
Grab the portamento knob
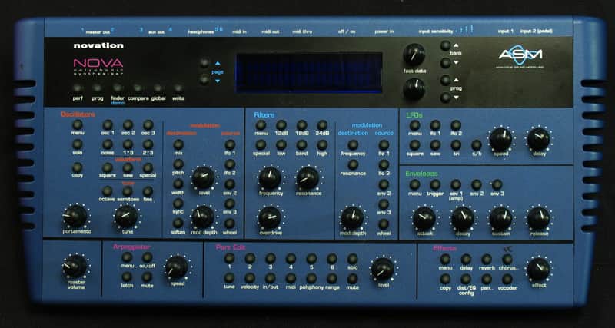(75, 217)
